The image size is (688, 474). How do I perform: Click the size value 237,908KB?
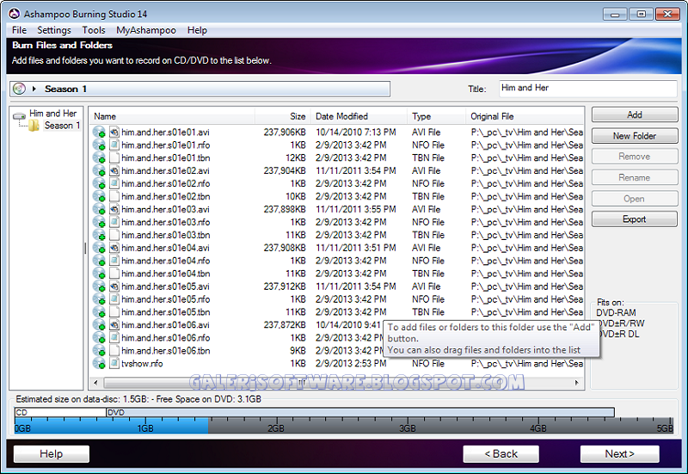(x=285, y=248)
